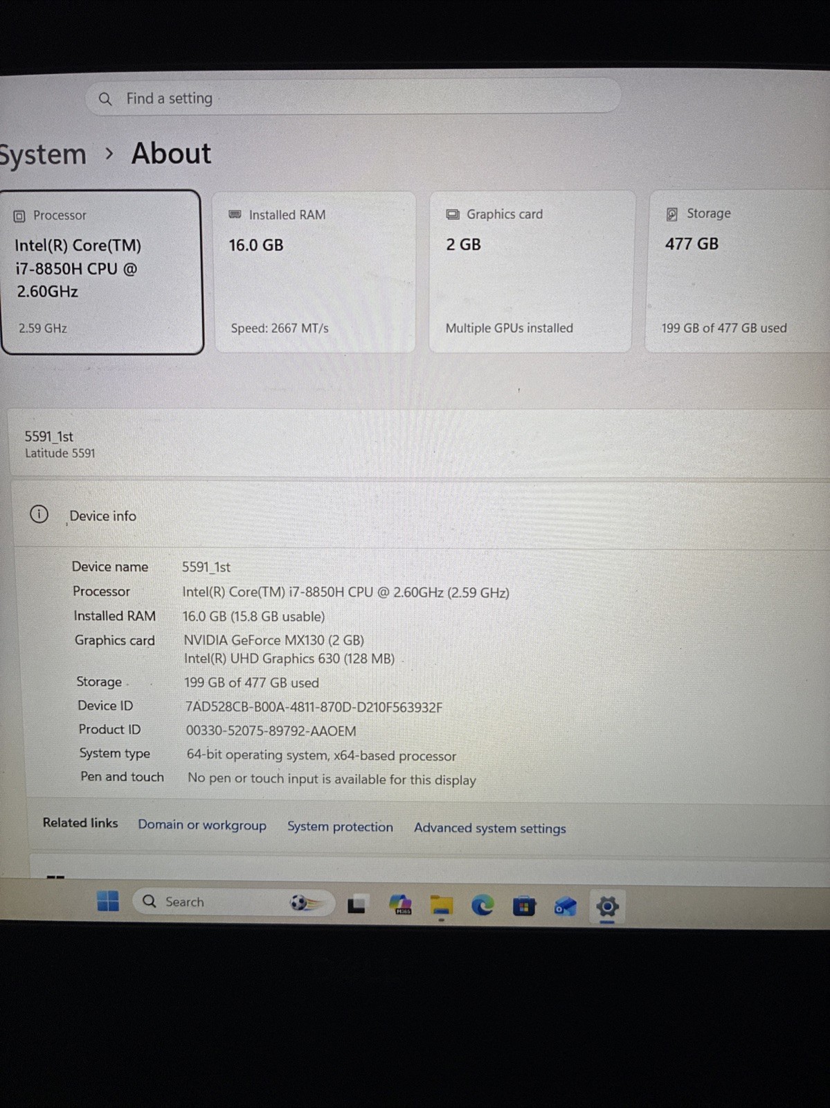830x1108 pixels.
Task: Click the Multiple GPUs installed text
Action: click(509, 328)
